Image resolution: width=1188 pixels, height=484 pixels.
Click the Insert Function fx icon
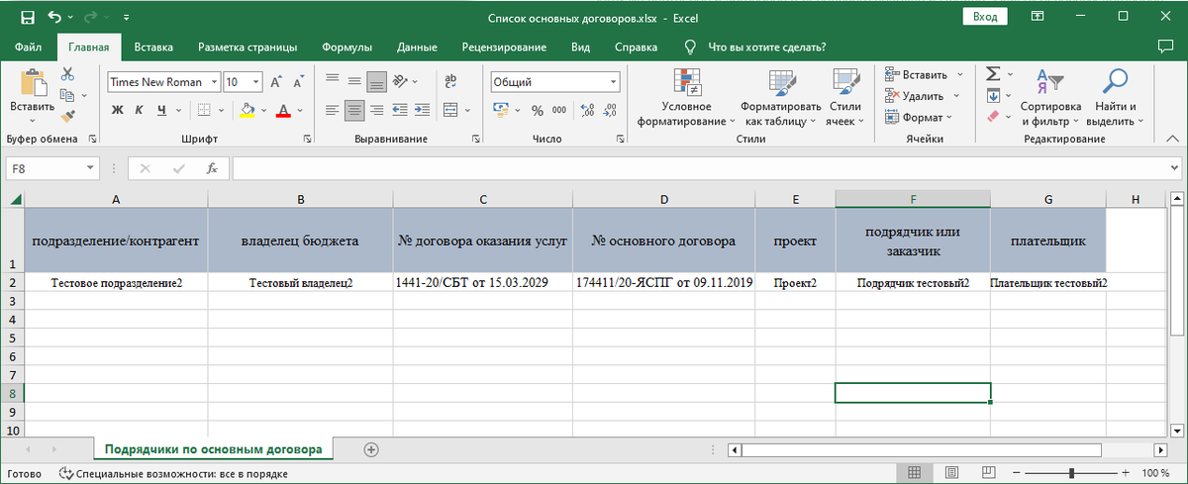(x=211, y=168)
